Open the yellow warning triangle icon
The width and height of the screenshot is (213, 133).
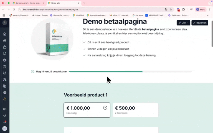coord(5,99)
